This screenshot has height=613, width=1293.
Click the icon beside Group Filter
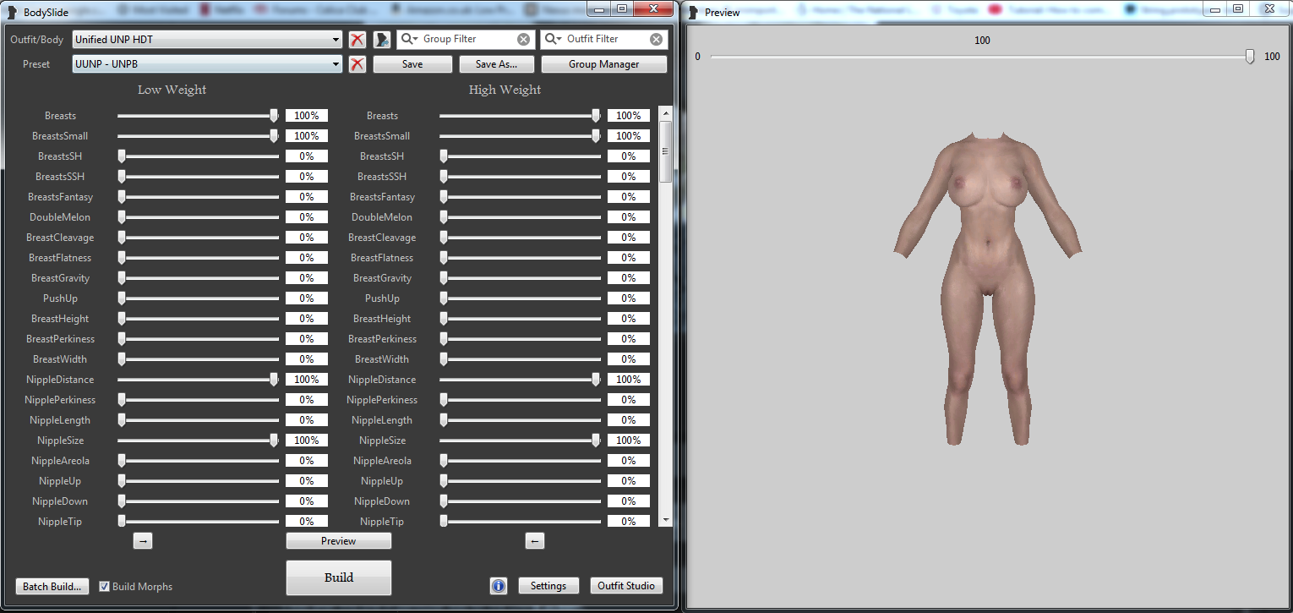(x=382, y=40)
